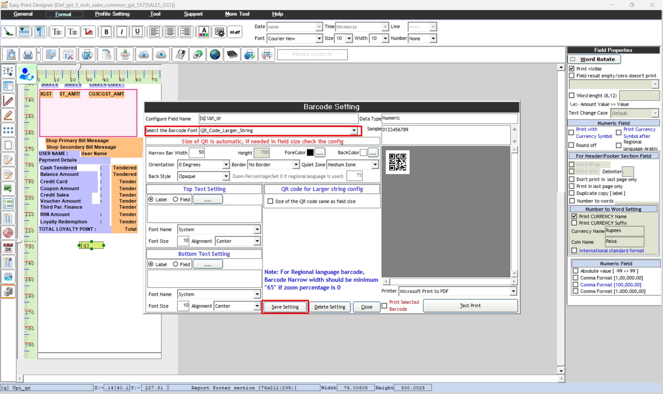Click the globe icon in toolbar
The height and width of the screenshot is (394, 663).
click(x=215, y=55)
